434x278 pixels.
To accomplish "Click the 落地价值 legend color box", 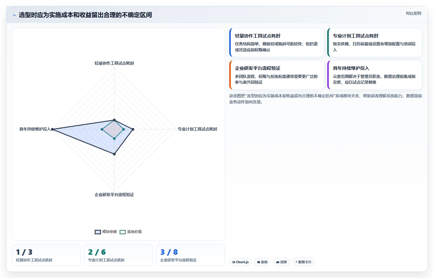I will pos(122,232).
